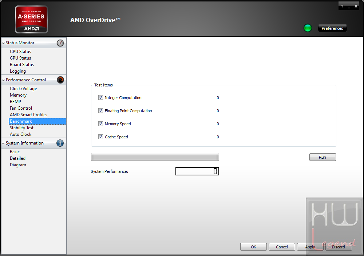Click the Status Monitor gauge icon
Viewport: 364px width, 256px height.
coord(60,43)
